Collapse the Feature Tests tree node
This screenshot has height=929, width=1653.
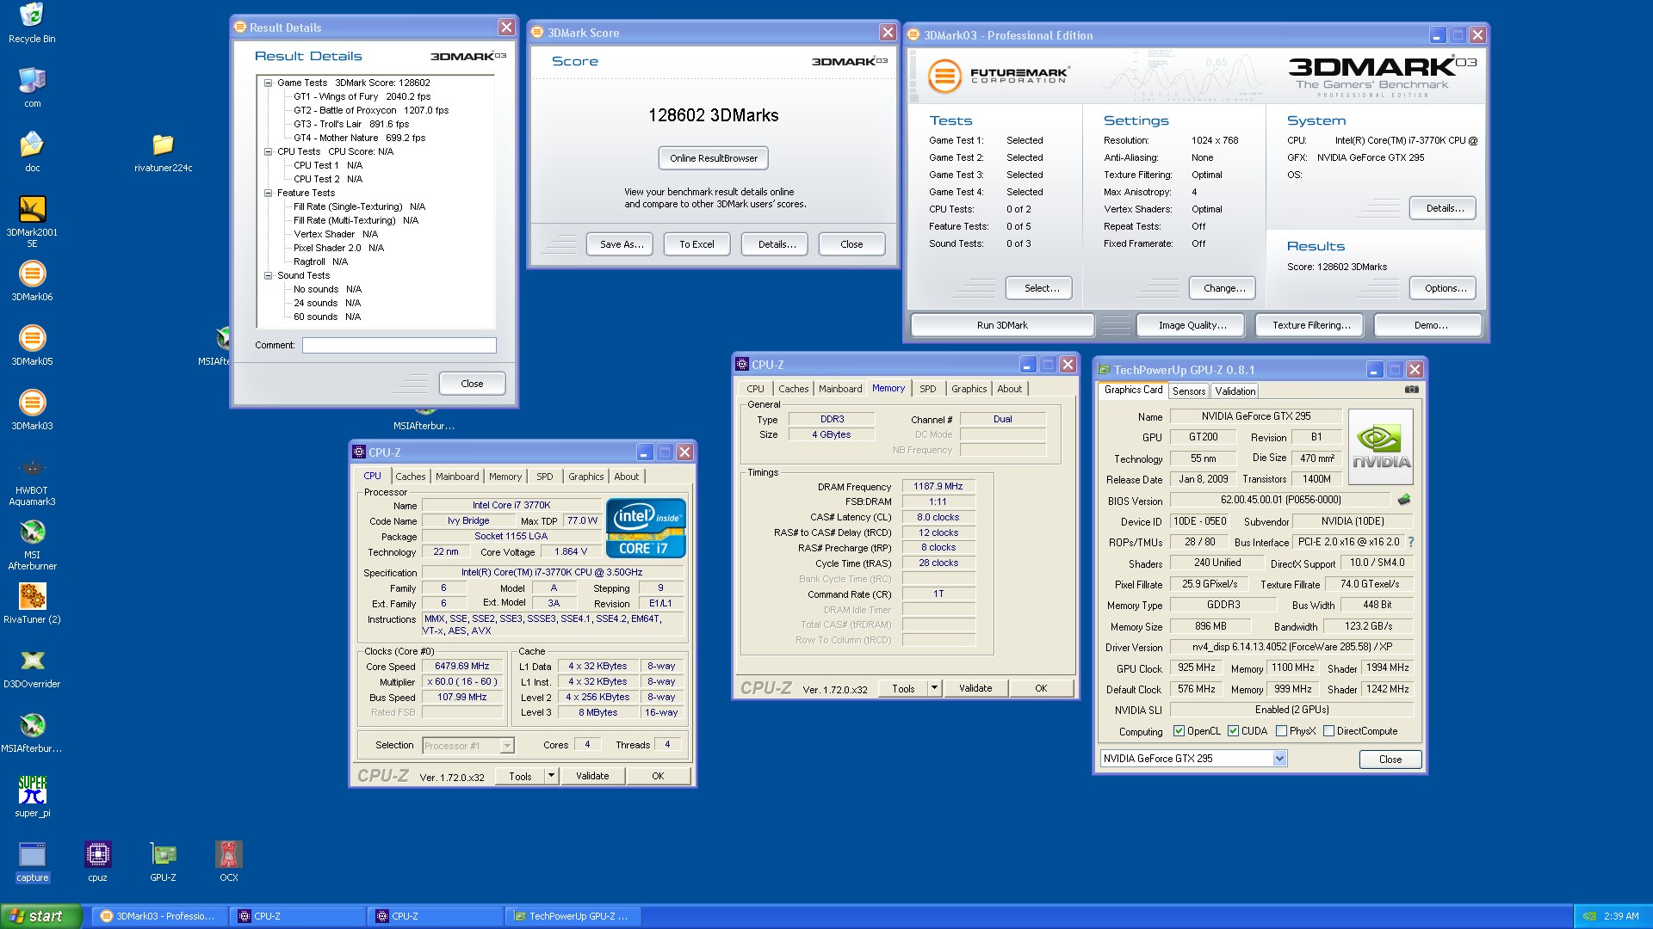[x=268, y=194]
